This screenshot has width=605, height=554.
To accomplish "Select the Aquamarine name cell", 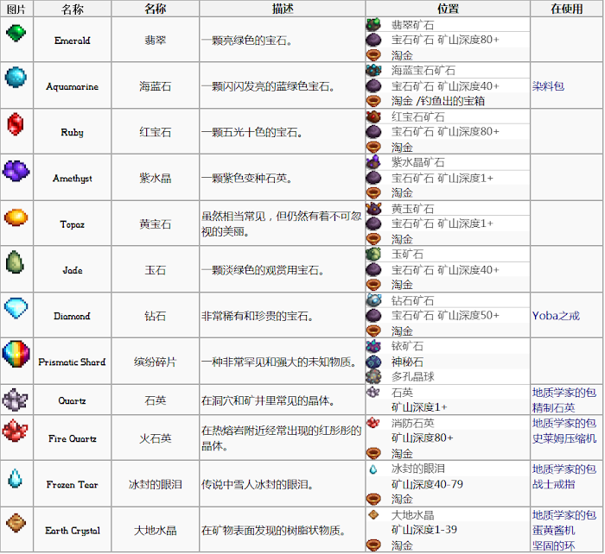I will tap(73, 85).
